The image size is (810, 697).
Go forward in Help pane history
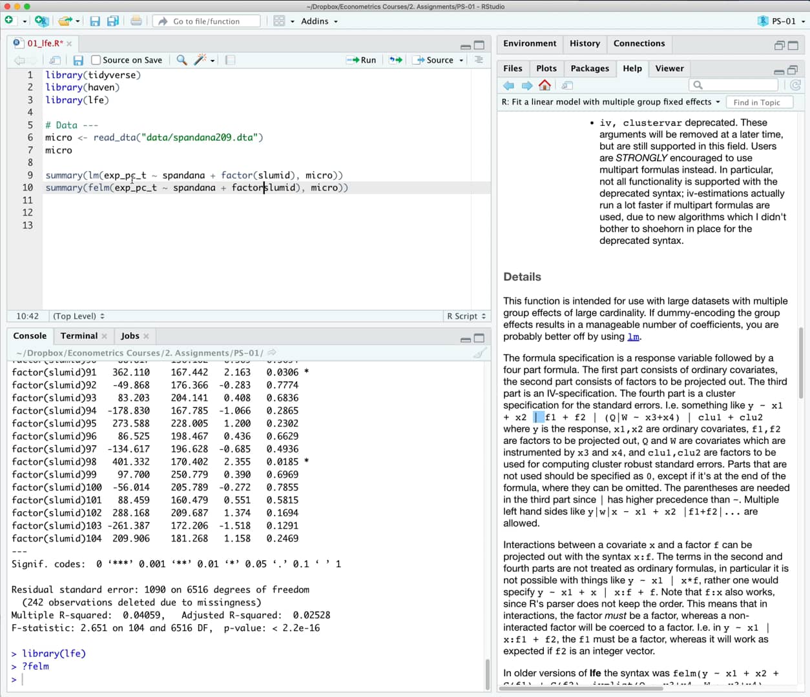527,85
